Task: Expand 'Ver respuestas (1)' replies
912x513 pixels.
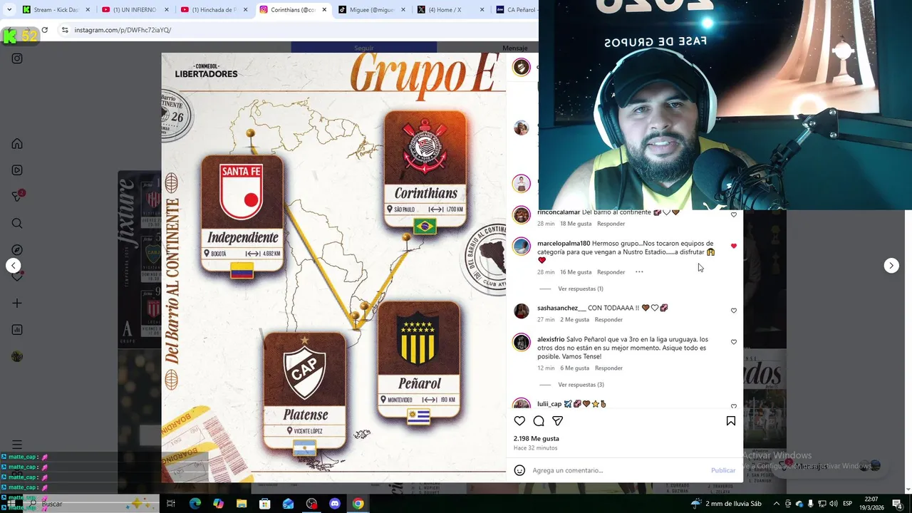Action: pos(581,289)
